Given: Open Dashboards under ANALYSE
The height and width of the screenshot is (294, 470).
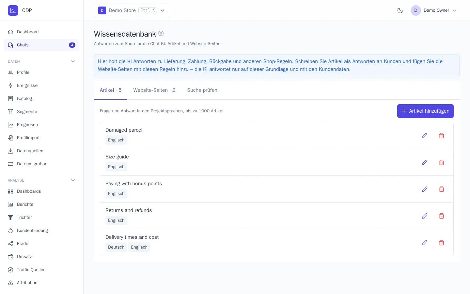Looking at the screenshot, I should (x=41, y=191).
